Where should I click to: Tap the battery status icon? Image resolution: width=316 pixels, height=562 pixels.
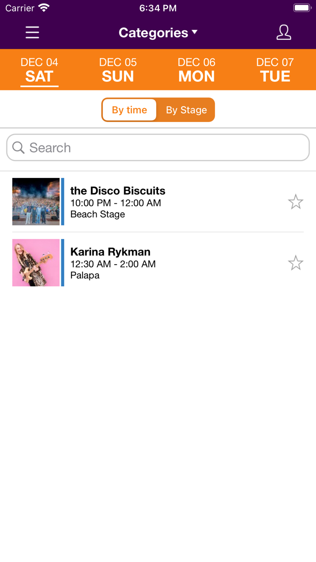[302, 8]
